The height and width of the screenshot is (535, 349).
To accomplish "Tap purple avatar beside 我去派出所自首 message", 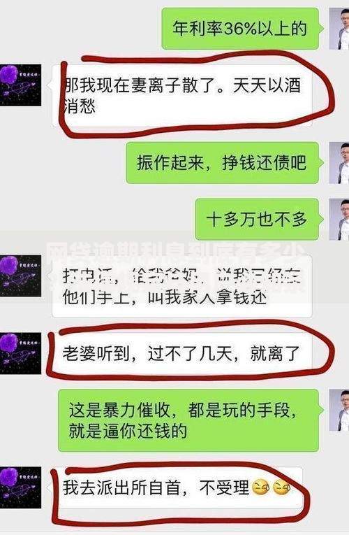I will coord(20,487).
